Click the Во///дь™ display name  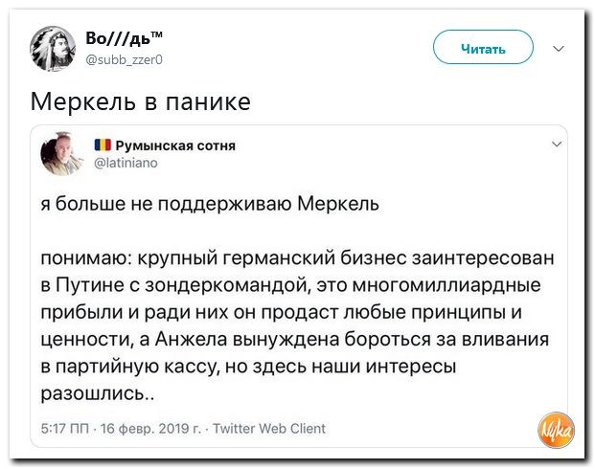(x=125, y=38)
